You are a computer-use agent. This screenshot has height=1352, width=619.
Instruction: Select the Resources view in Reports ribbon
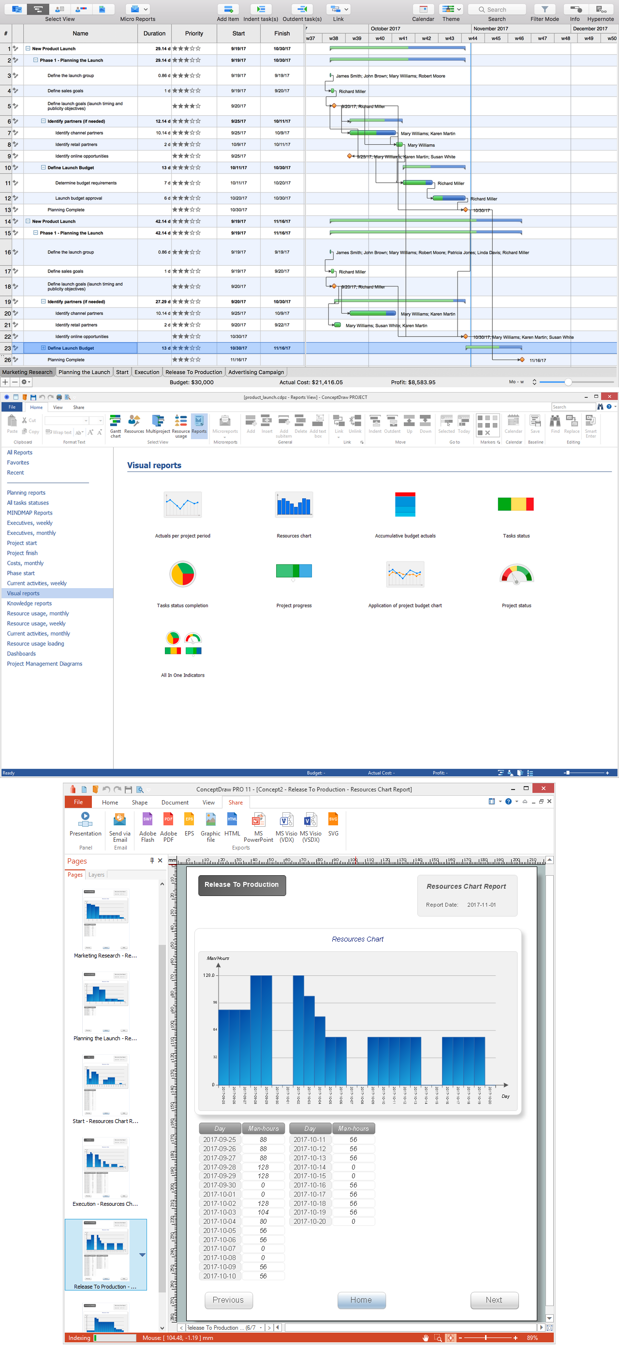134,424
